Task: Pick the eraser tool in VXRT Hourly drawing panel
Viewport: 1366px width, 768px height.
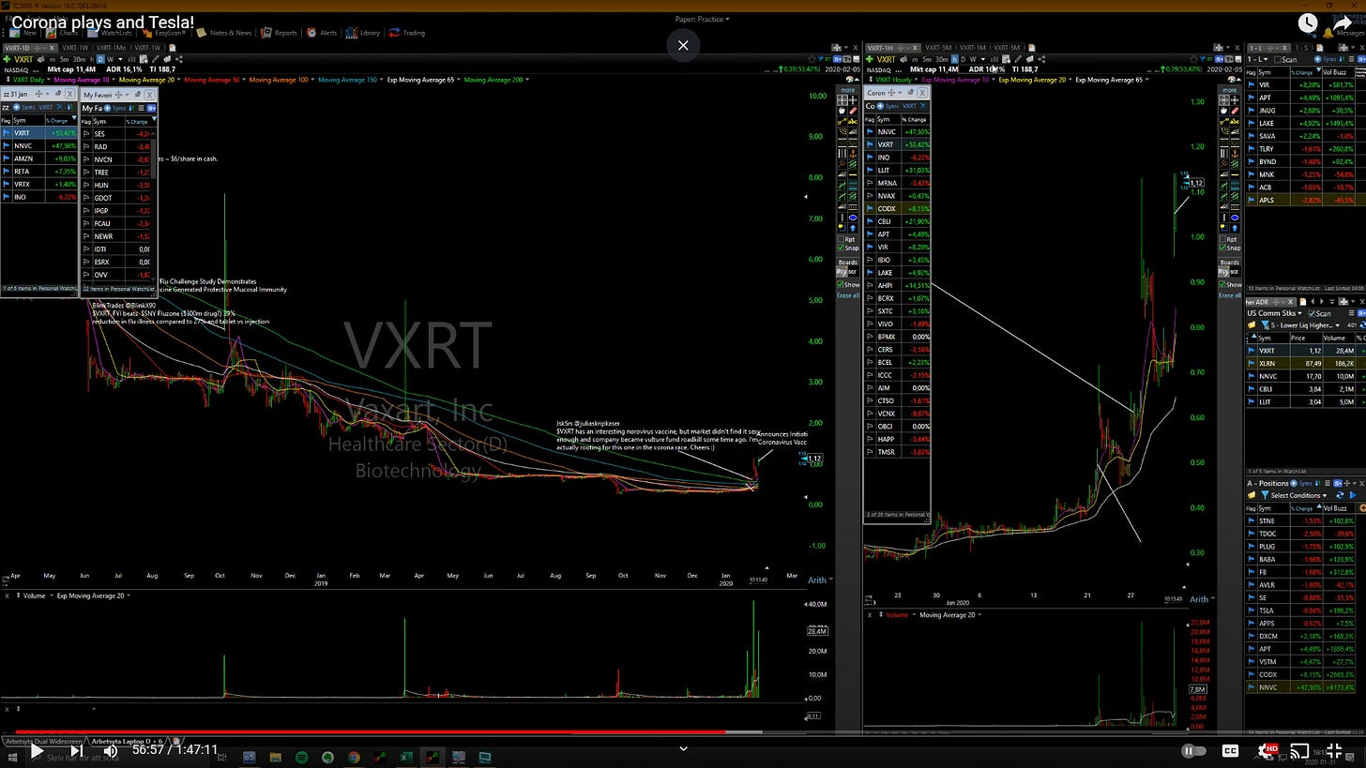Action: coord(1235,111)
